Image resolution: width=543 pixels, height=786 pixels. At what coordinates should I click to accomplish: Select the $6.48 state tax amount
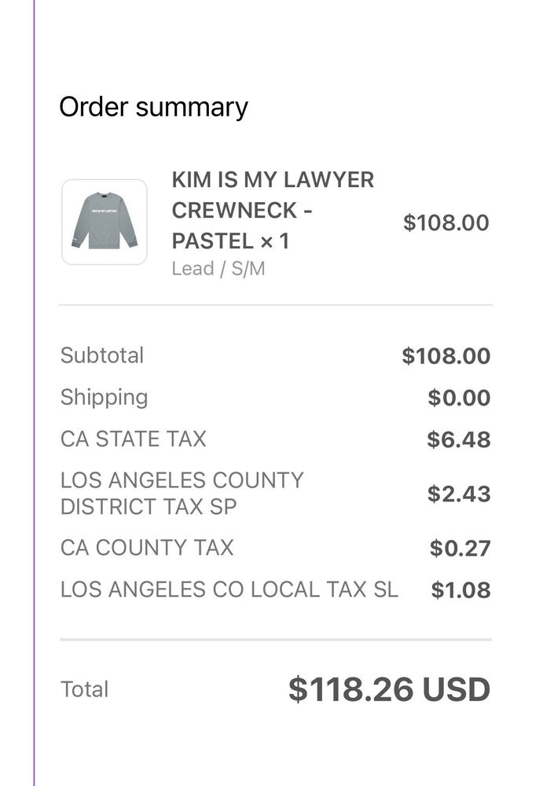click(x=459, y=439)
